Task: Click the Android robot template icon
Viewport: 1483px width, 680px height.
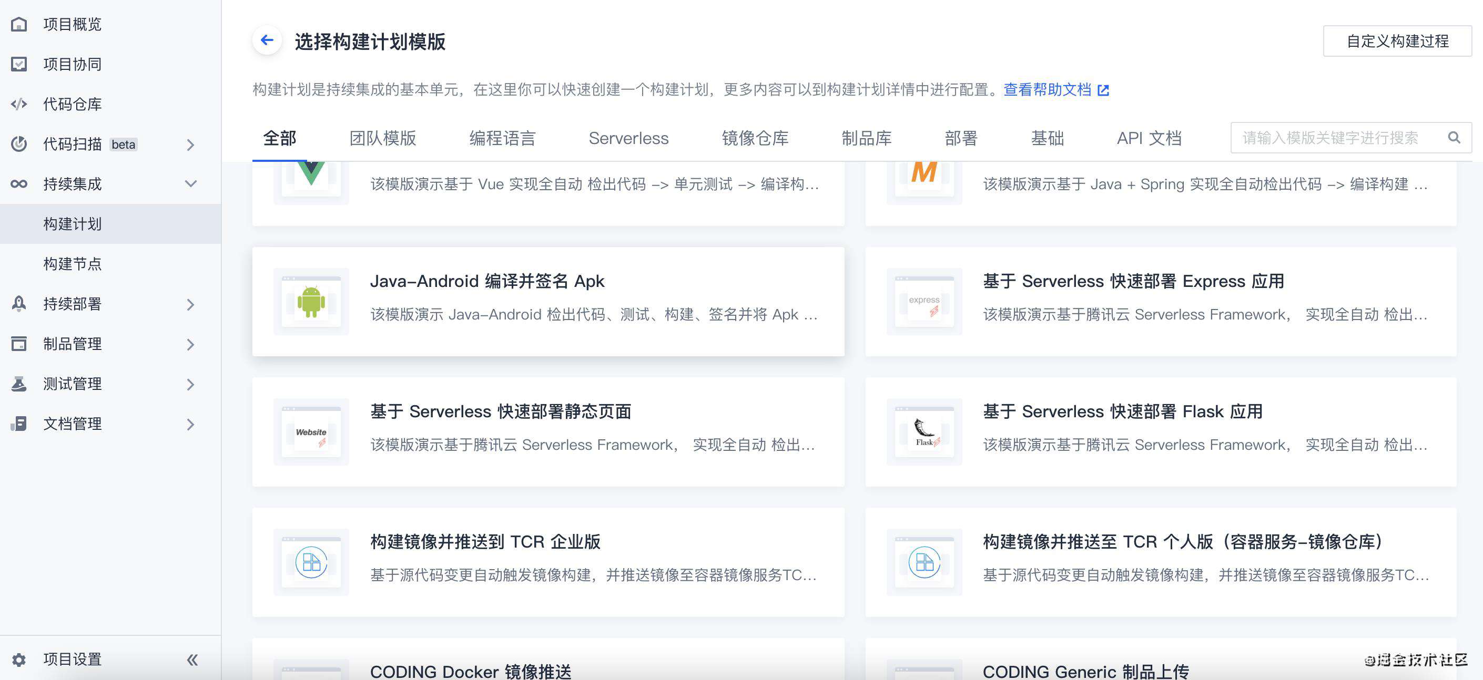Action: click(311, 302)
